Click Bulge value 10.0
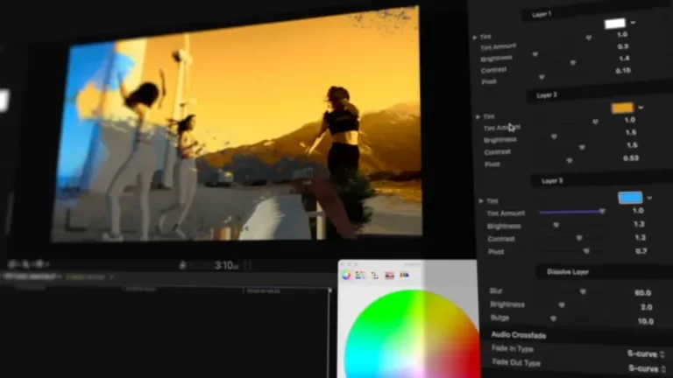Viewport: 673px width, 378px height. click(x=646, y=321)
